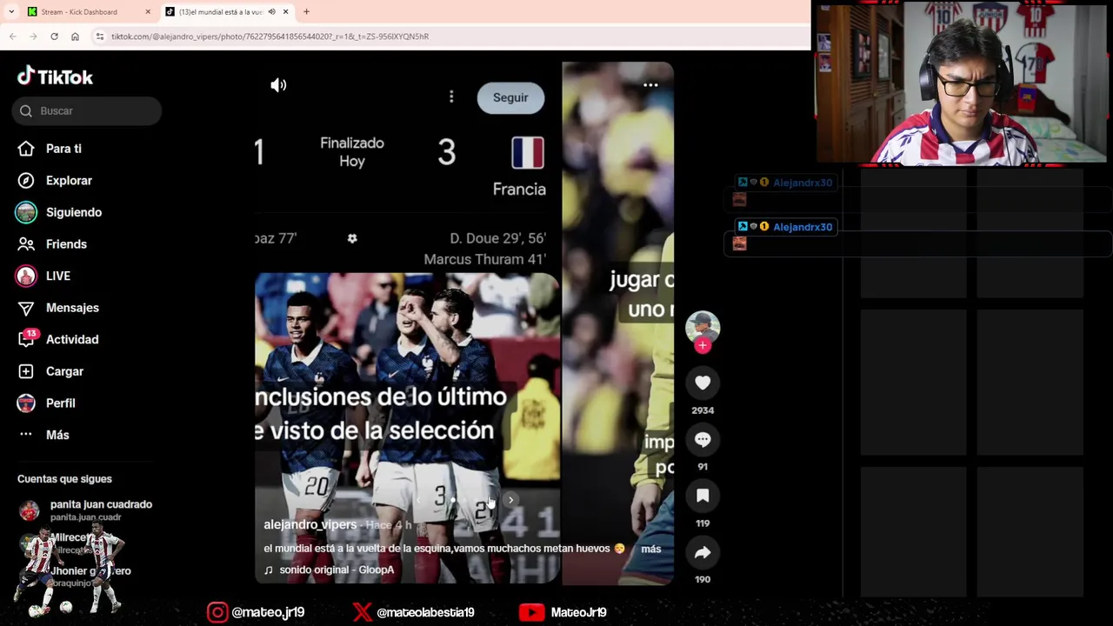Click the Buscar search field
The width and height of the screenshot is (1113, 626).
(x=87, y=110)
